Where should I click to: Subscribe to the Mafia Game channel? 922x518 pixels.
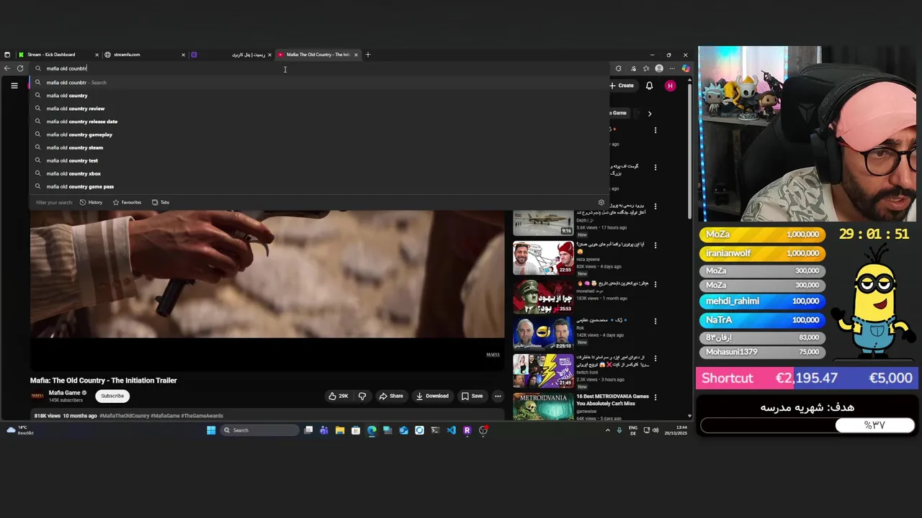coord(112,396)
